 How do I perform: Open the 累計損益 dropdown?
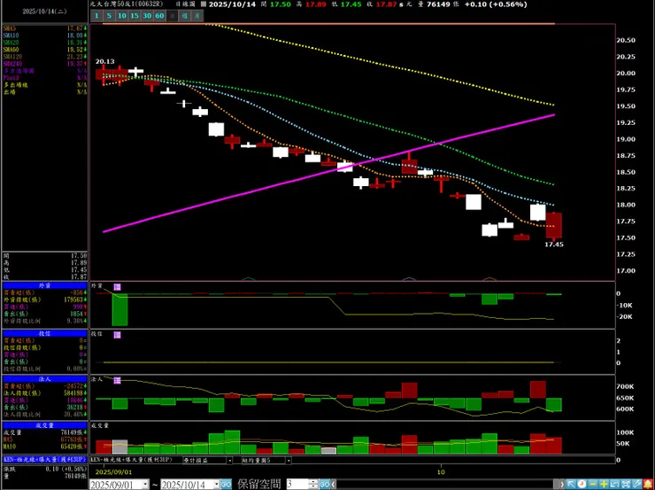[x=229, y=460]
